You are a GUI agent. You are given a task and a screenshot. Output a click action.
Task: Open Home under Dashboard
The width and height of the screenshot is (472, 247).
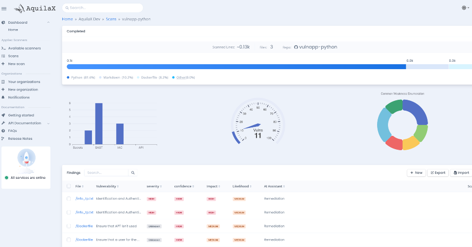13,30
